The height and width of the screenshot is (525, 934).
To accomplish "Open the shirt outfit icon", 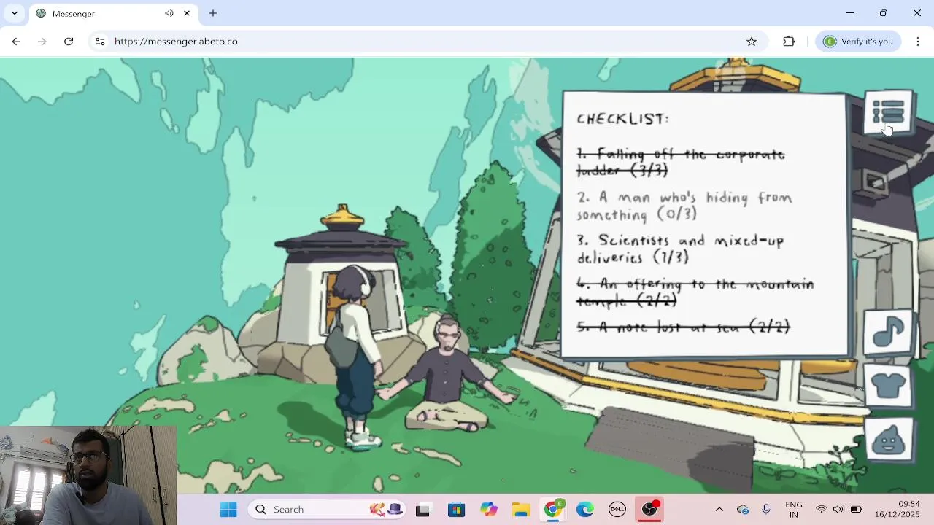I will (x=888, y=386).
